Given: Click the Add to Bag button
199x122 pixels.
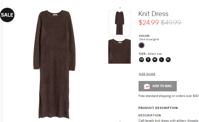Looking at the screenshot, I should pos(158,86).
